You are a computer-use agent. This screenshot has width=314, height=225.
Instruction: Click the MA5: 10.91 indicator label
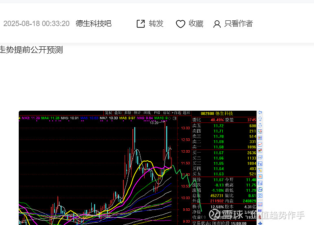(70, 118)
